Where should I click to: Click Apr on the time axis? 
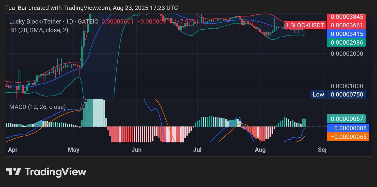13,150
